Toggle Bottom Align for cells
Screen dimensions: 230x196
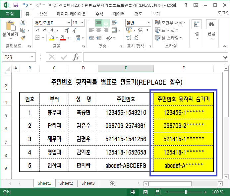tap(106, 23)
